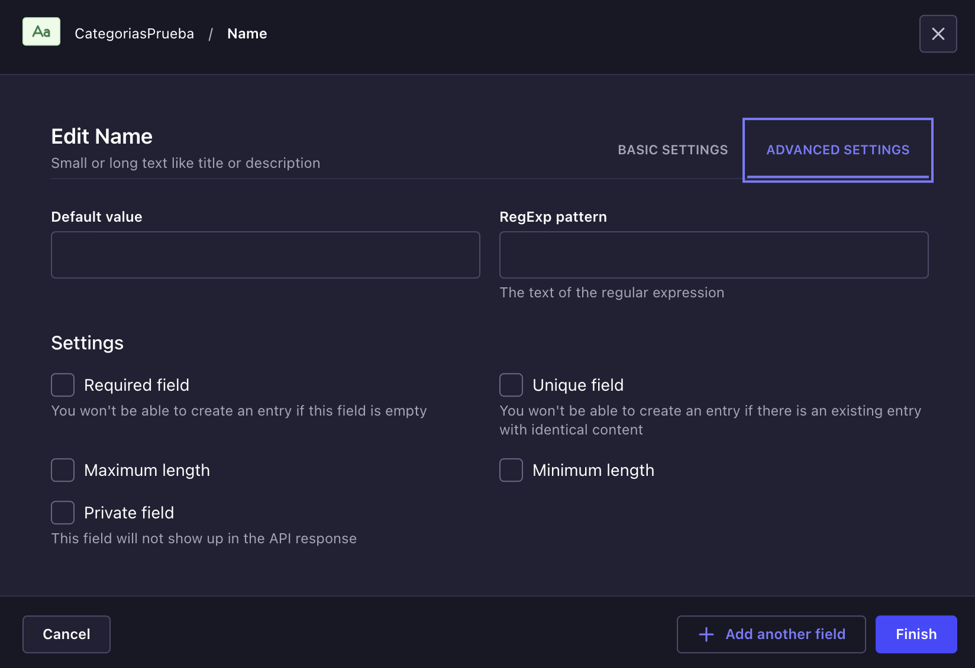Click Finish to save the field
Viewport: 975px width, 668px height.
pos(916,634)
